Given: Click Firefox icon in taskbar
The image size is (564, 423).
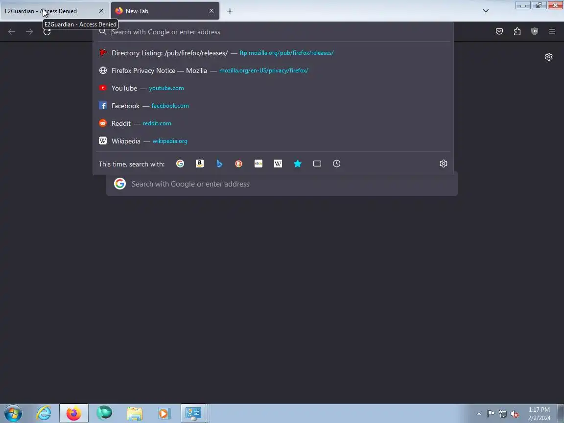Looking at the screenshot, I should (74, 413).
